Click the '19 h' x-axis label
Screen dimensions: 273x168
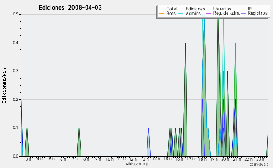click(x=214, y=159)
